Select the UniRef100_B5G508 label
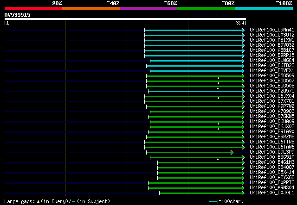The height and width of the screenshot is (205, 297). pyautogui.click(x=272, y=86)
